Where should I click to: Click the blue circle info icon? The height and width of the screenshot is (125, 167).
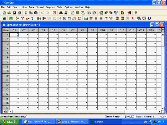[149, 18]
